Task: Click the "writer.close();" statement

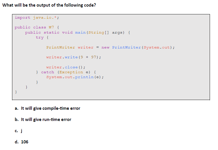Action: (x=66, y=67)
